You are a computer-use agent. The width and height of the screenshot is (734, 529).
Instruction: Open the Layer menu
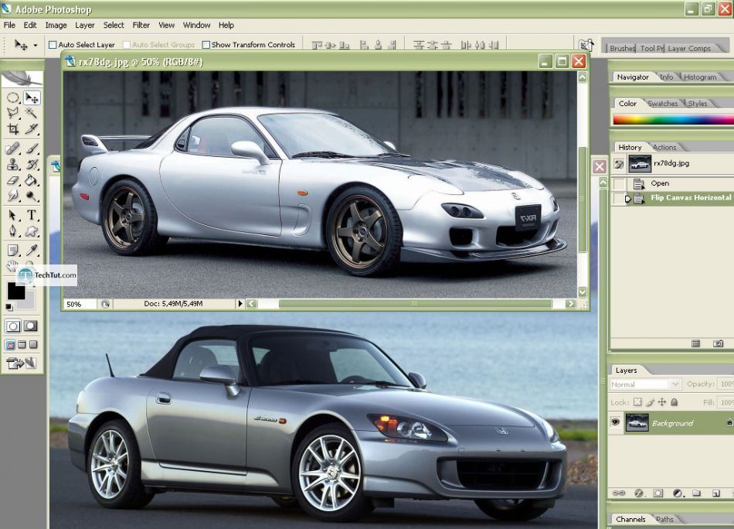[85, 26]
